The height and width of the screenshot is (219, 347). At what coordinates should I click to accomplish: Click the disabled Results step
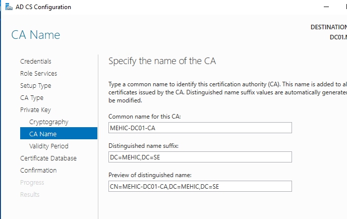pos(30,195)
